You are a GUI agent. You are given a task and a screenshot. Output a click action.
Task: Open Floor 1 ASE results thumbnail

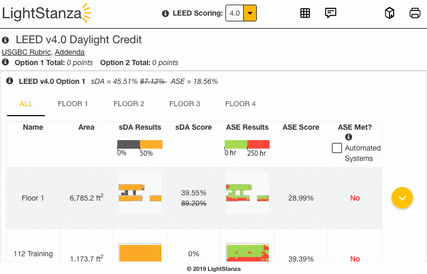(247, 193)
